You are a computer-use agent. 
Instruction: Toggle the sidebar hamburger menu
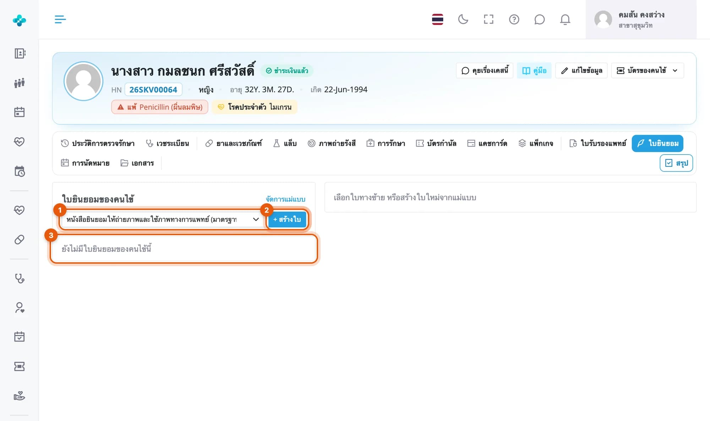[60, 19]
